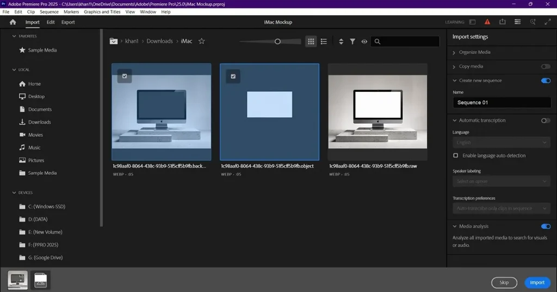Open the search help icon

(x=533, y=22)
